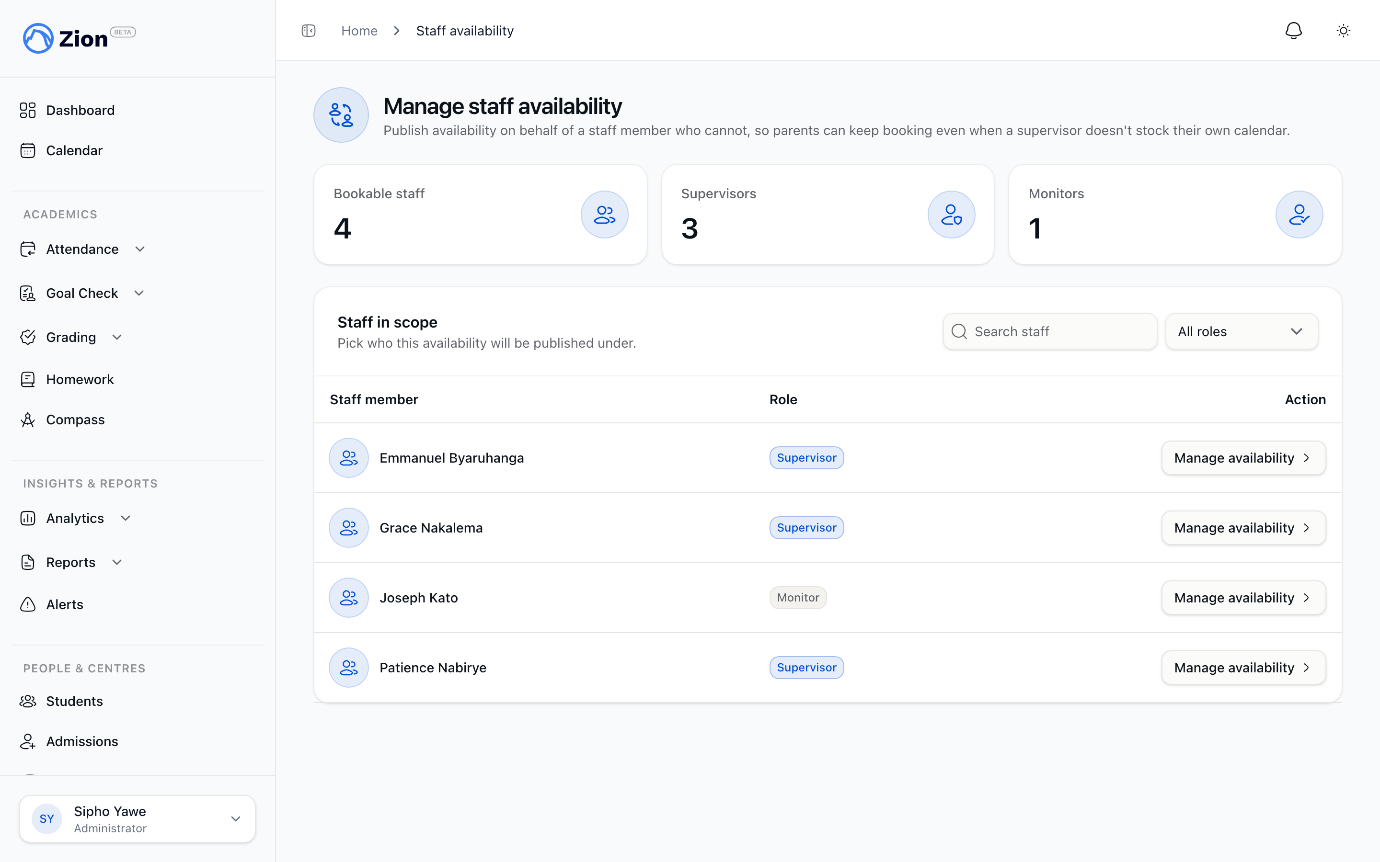Manage availability for Patience Nabirye
This screenshot has width=1380, height=862.
(1243, 668)
